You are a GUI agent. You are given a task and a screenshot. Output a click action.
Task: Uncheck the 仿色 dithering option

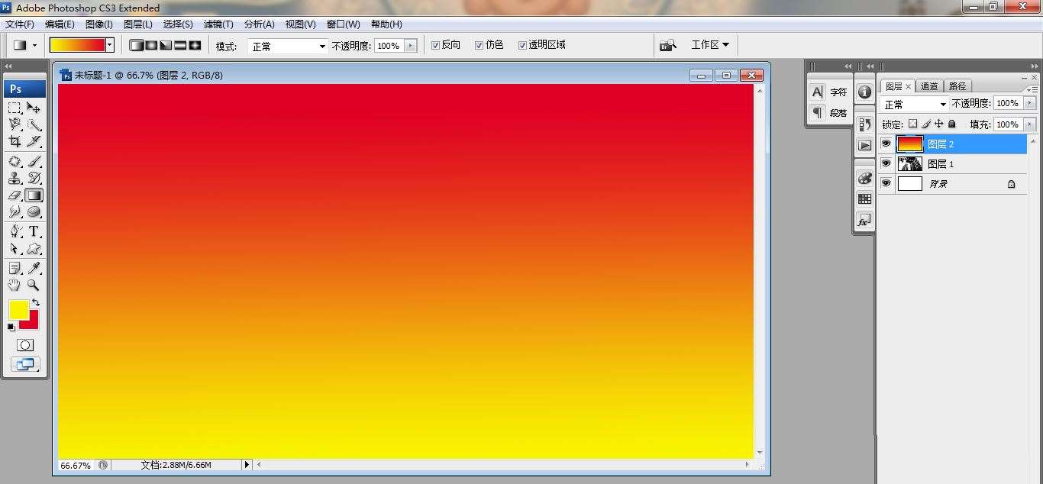tap(477, 44)
